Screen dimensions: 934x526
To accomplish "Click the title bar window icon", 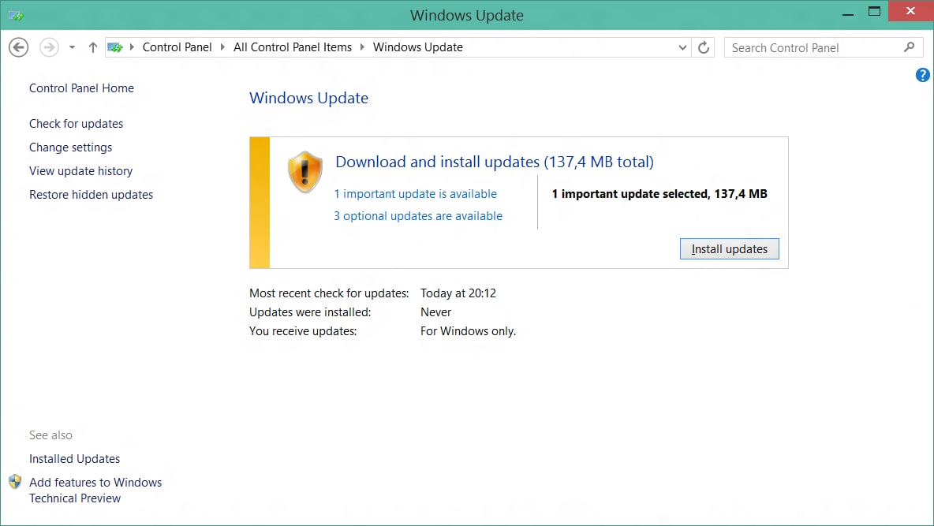I will coord(16,16).
